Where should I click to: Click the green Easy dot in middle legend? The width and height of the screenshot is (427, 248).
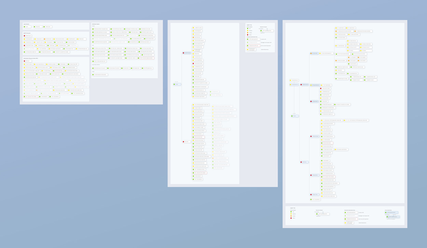[x=248, y=29]
